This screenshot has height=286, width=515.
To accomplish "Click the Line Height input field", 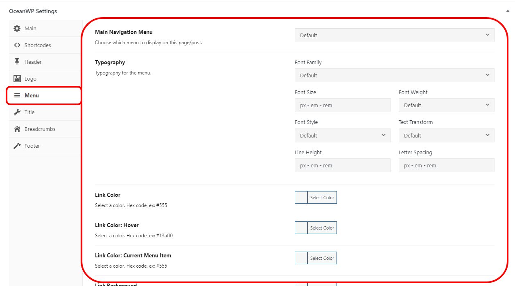I will tap(342, 165).
